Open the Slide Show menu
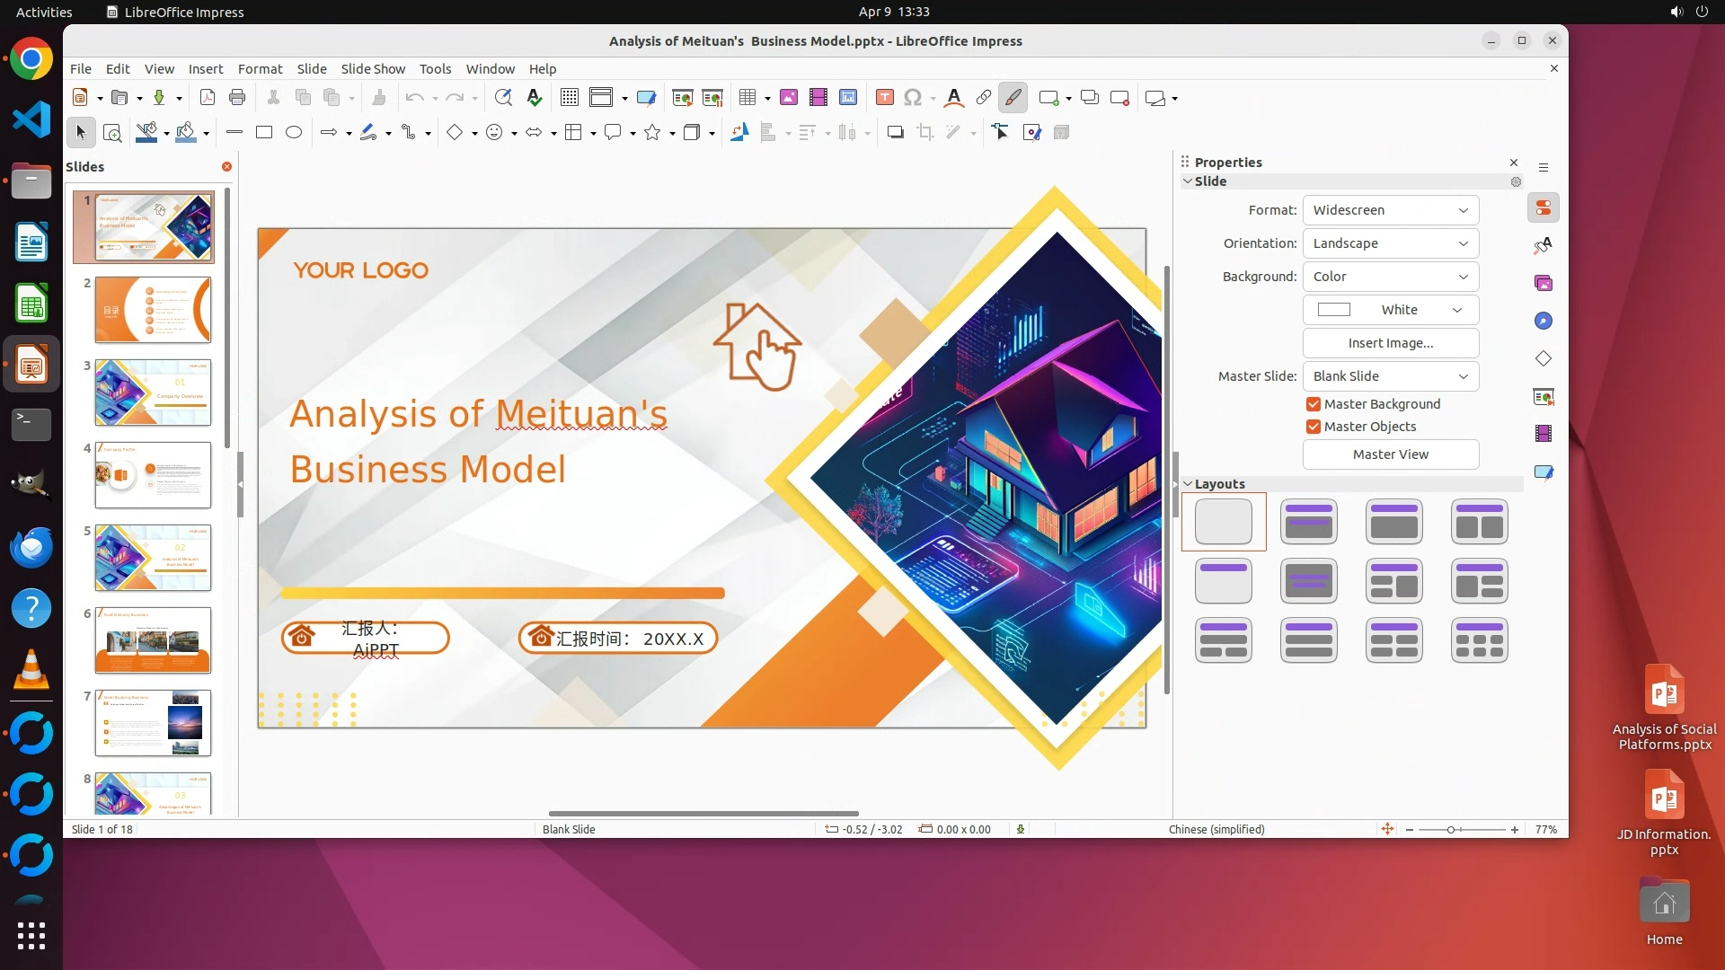Image resolution: width=1725 pixels, height=970 pixels. pos(373,69)
